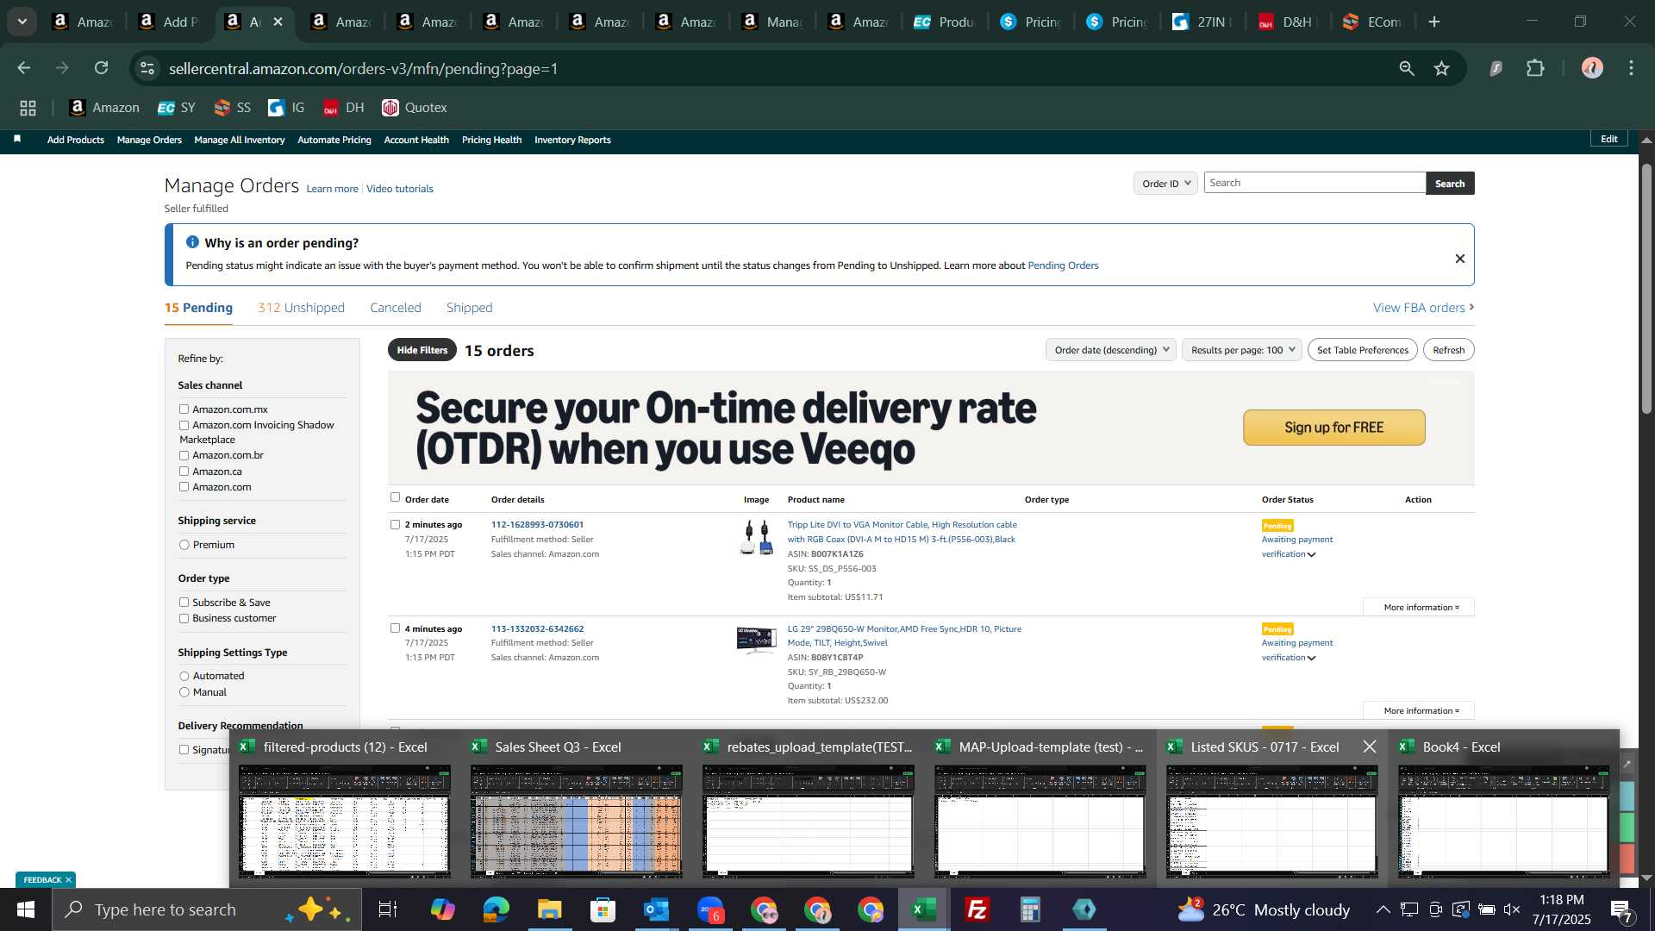Open Manage All Inventory menu item
Image resolution: width=1655 pixels, height=931 pixels.
[240, 140]
